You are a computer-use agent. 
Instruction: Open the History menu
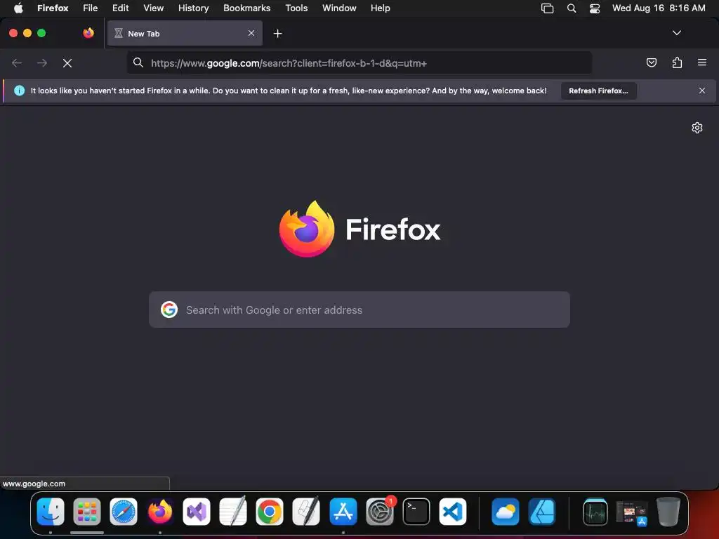point(193,8)
